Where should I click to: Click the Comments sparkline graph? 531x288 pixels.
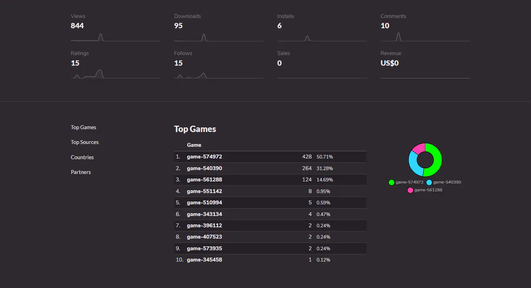[425, 37]
